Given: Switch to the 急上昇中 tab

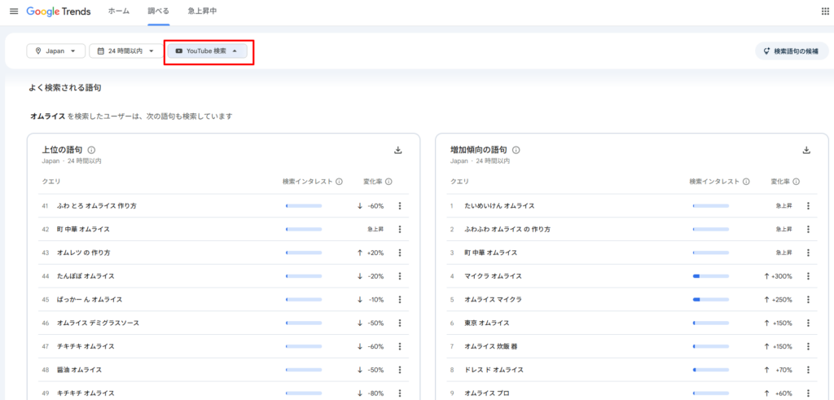Looking at the screenshot, I should (202, 11).
